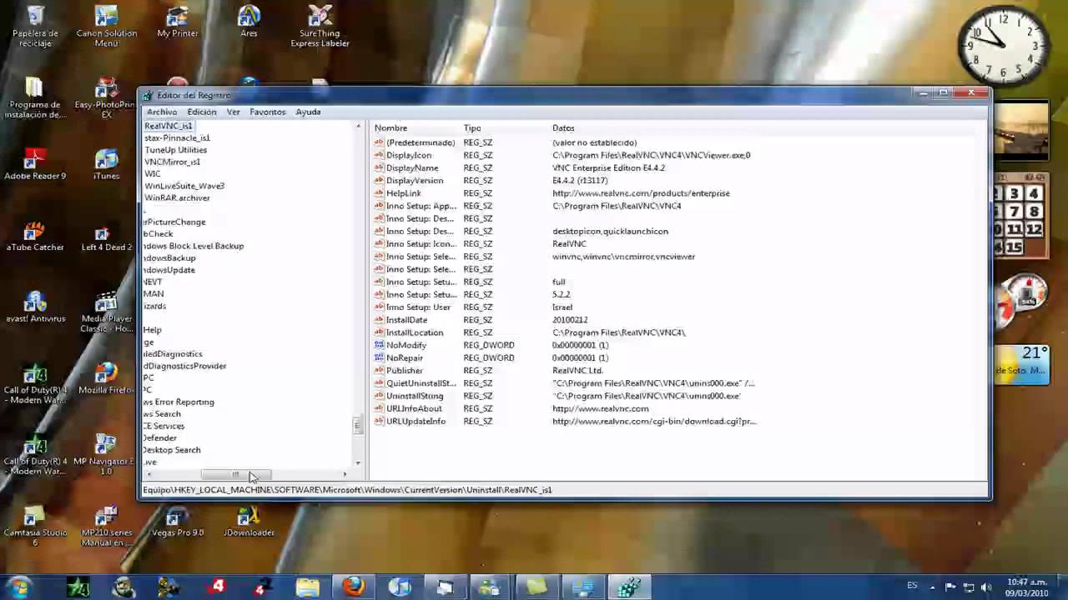Screen dimensions: 1068x600
Task: Launch Canon Solution Menu shortcut
Action: (106, 27)
